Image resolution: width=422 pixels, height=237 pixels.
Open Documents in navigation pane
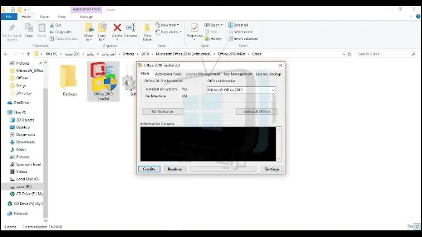[x=25, y=135]
